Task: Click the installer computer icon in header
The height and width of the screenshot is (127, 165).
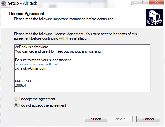Action: (x=154, y=17)
